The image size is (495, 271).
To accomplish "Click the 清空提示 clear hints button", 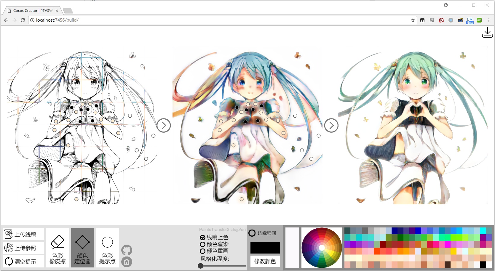I will pyautogui.click(x=23, y=262).
